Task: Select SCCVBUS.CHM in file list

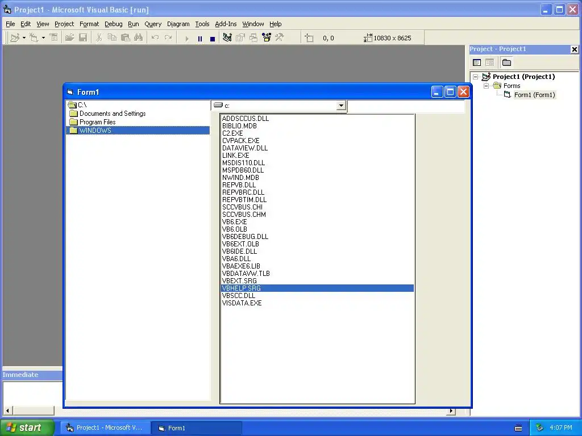Action: click(x=317, y=215)
